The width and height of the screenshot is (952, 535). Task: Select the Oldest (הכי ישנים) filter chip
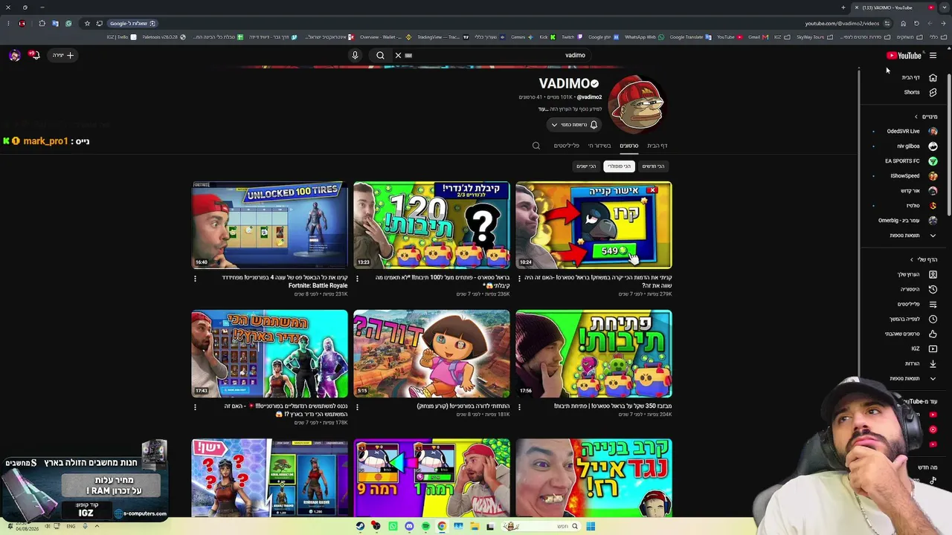(x=586, y=166)
